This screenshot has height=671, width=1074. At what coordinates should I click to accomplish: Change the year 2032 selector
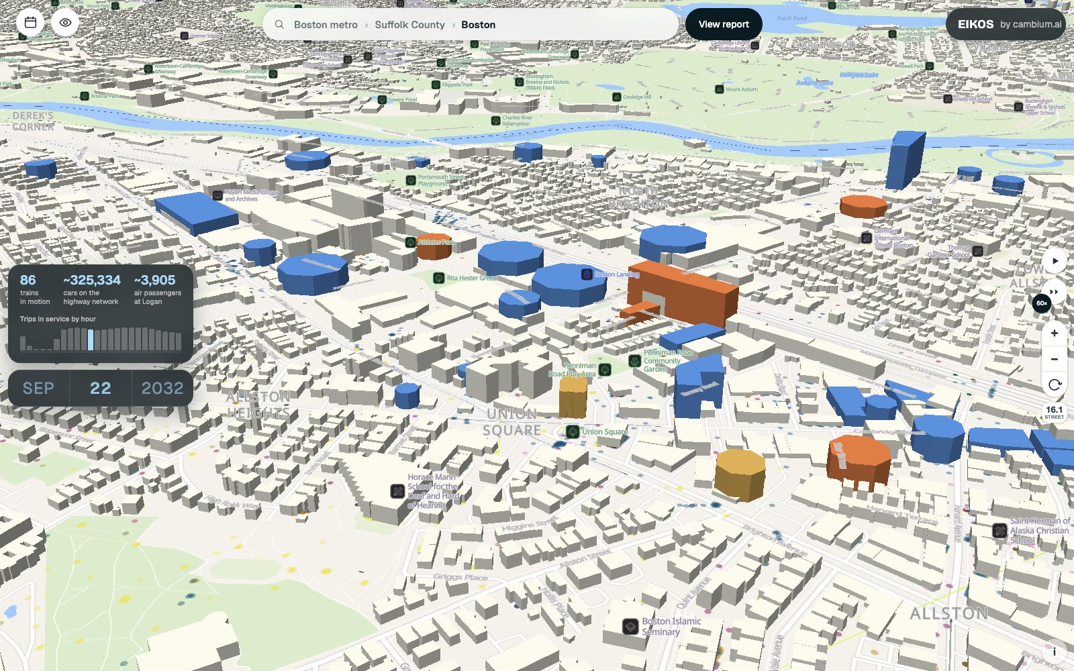click(x=162, y=388)
